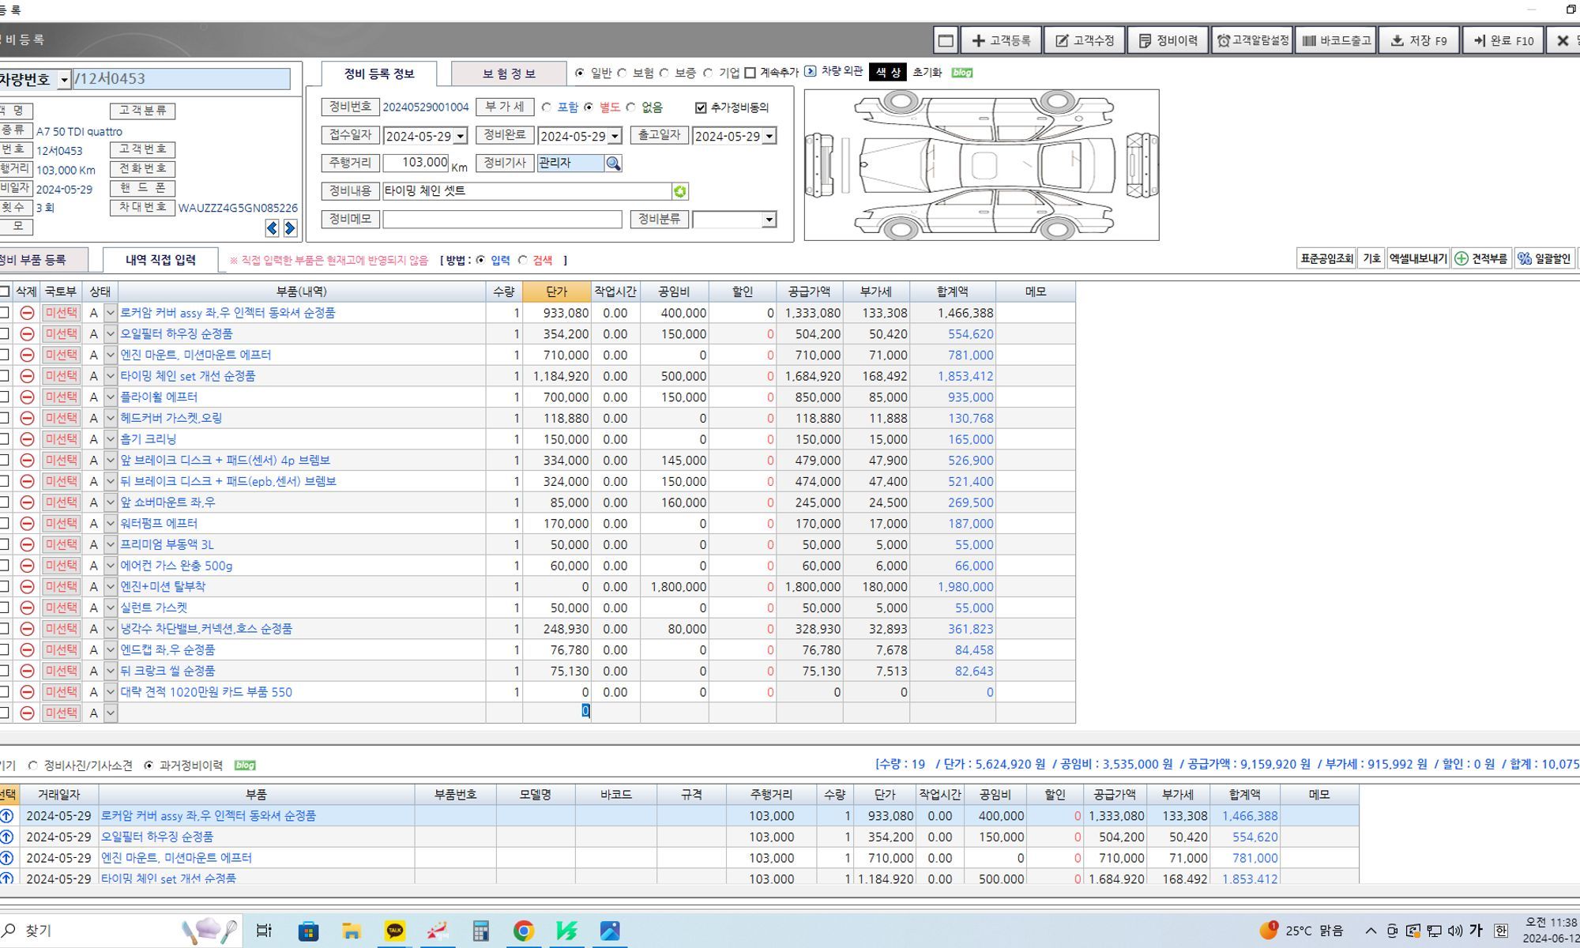The image size is (1580, 948).
Task: Open Chrome from the taskbar
Action: (x=523, y=931)
